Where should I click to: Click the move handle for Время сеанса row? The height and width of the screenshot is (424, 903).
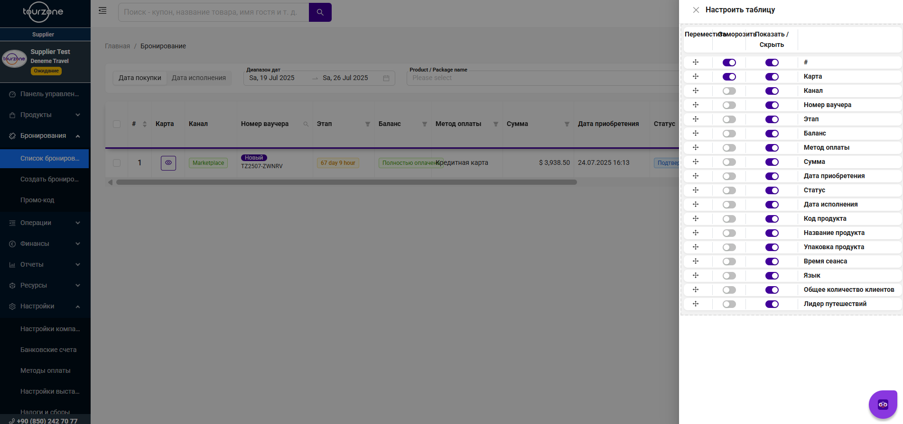tap(696, 262)
